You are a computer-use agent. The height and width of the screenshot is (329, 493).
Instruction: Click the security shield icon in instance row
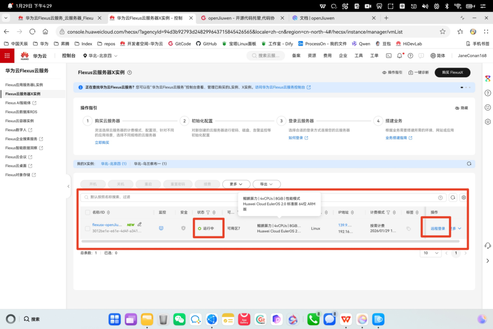(x=183, y=228)
